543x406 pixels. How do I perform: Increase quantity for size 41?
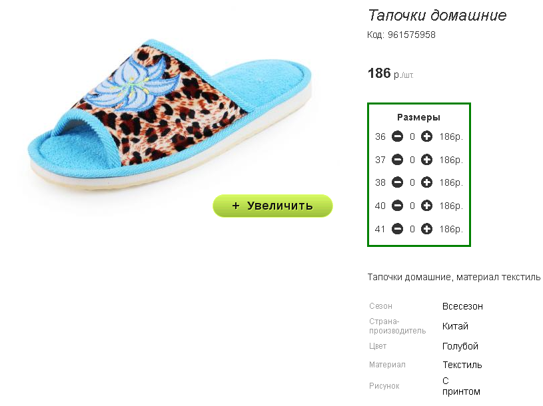point(426,229)
